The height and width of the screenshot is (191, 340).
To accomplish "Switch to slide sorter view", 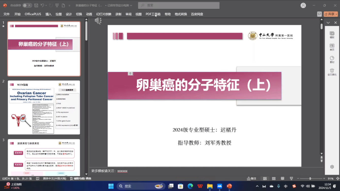I will (x=274, y=179).
